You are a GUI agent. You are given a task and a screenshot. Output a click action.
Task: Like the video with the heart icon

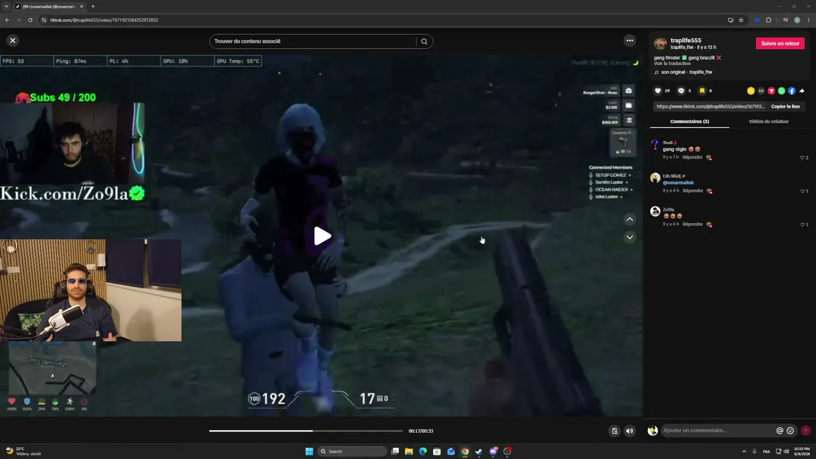pyautogui.click(x=658, y=91)
